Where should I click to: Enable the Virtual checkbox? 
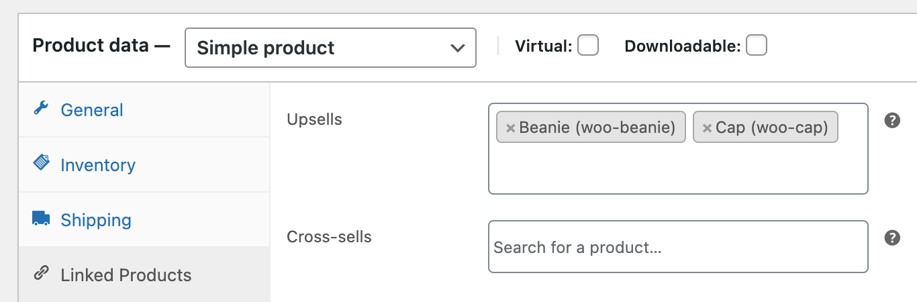click(588, 46)
